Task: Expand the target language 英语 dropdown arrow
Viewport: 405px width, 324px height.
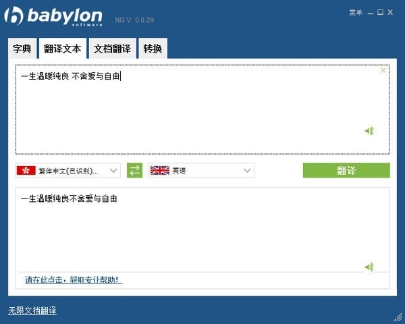Action: (247, 171)
